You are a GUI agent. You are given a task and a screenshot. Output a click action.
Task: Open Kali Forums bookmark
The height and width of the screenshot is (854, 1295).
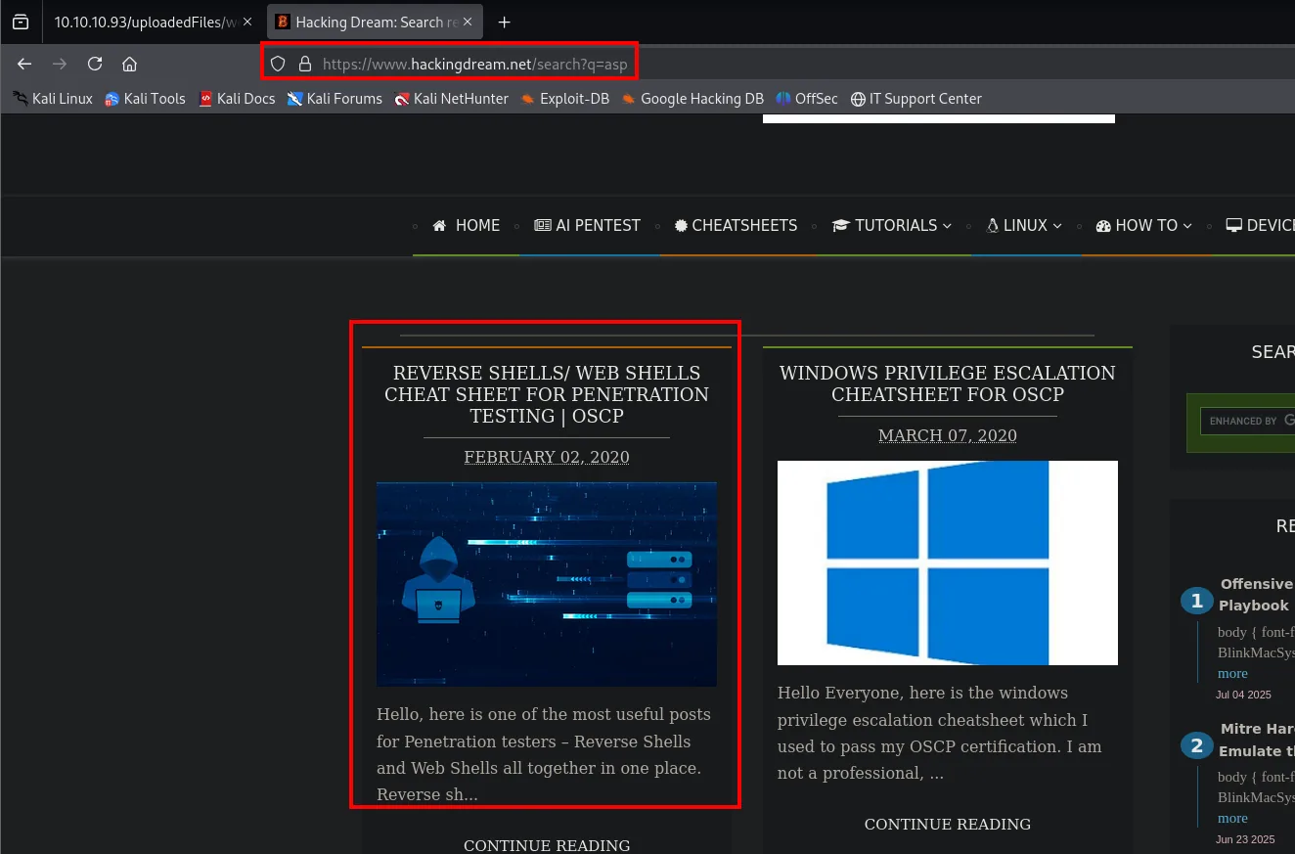335,98
